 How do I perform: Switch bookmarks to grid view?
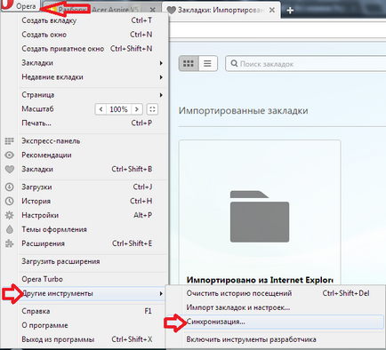point(189,63)
